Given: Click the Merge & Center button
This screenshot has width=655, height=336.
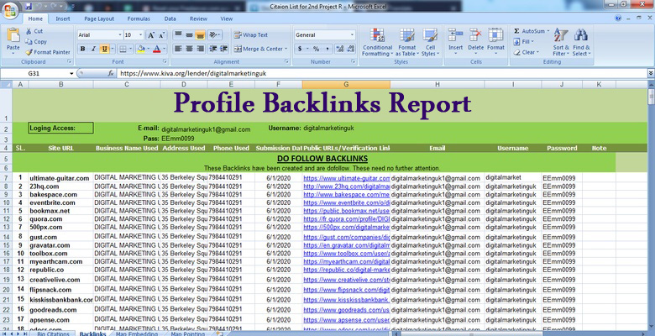Looking at the screenshot, I should (x=258, y=49).
